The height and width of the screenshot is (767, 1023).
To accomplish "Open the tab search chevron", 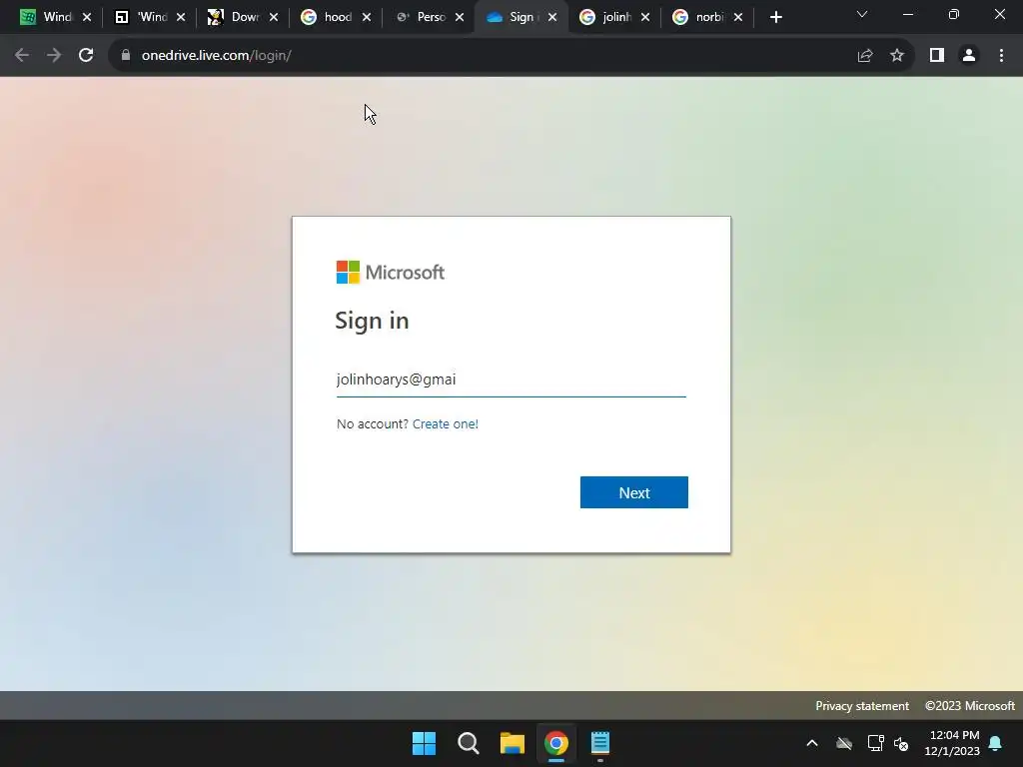I will (x=862, y=14).
